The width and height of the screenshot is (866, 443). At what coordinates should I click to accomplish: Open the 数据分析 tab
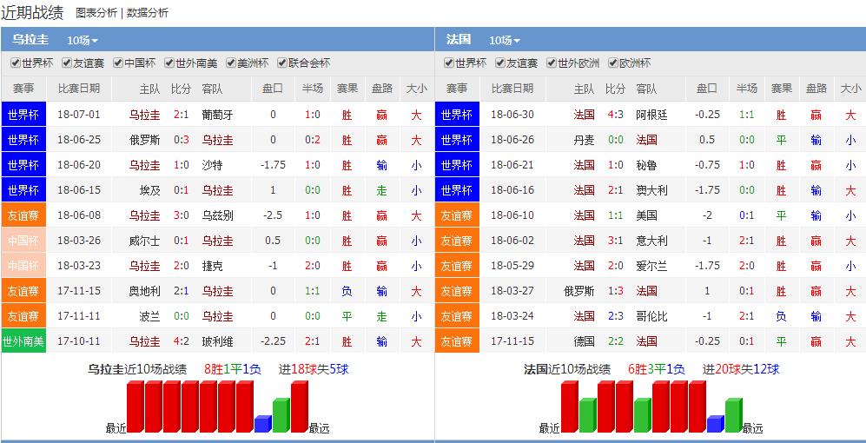coord(148,13)
